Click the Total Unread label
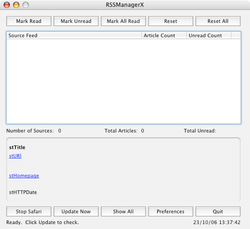Screen dimensions: 250x229 pyautogui.click(x=200, y=131)
